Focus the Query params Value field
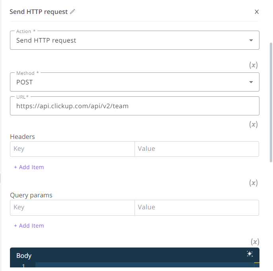 (x=197, y=207)
